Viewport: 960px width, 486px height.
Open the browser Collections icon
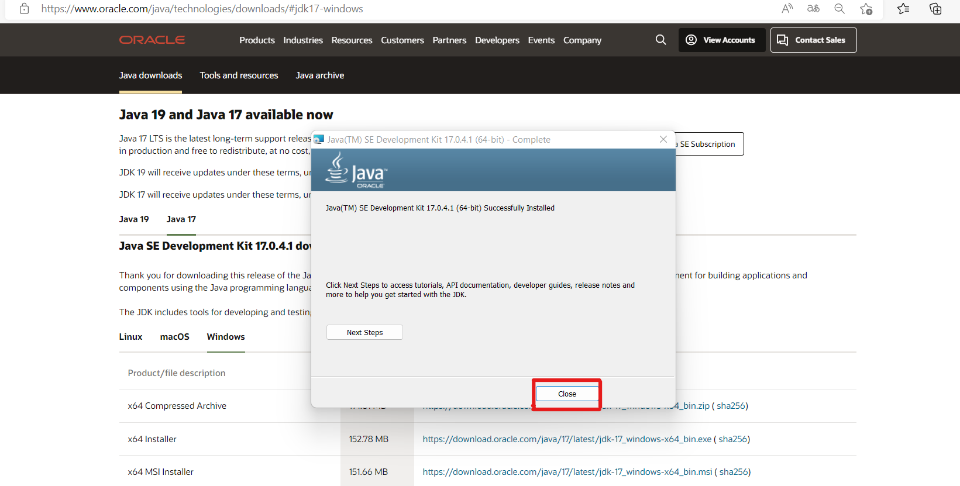click(935, 8)
